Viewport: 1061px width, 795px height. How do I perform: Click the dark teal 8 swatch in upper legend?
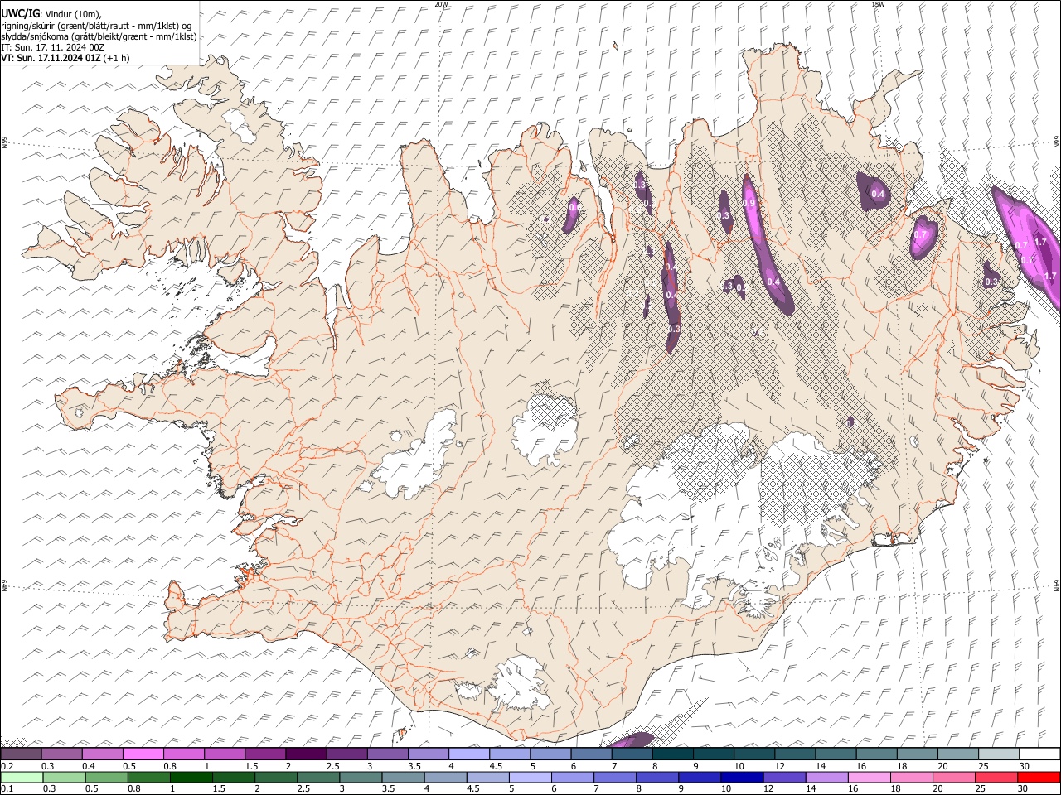click(x=672, y=754)
